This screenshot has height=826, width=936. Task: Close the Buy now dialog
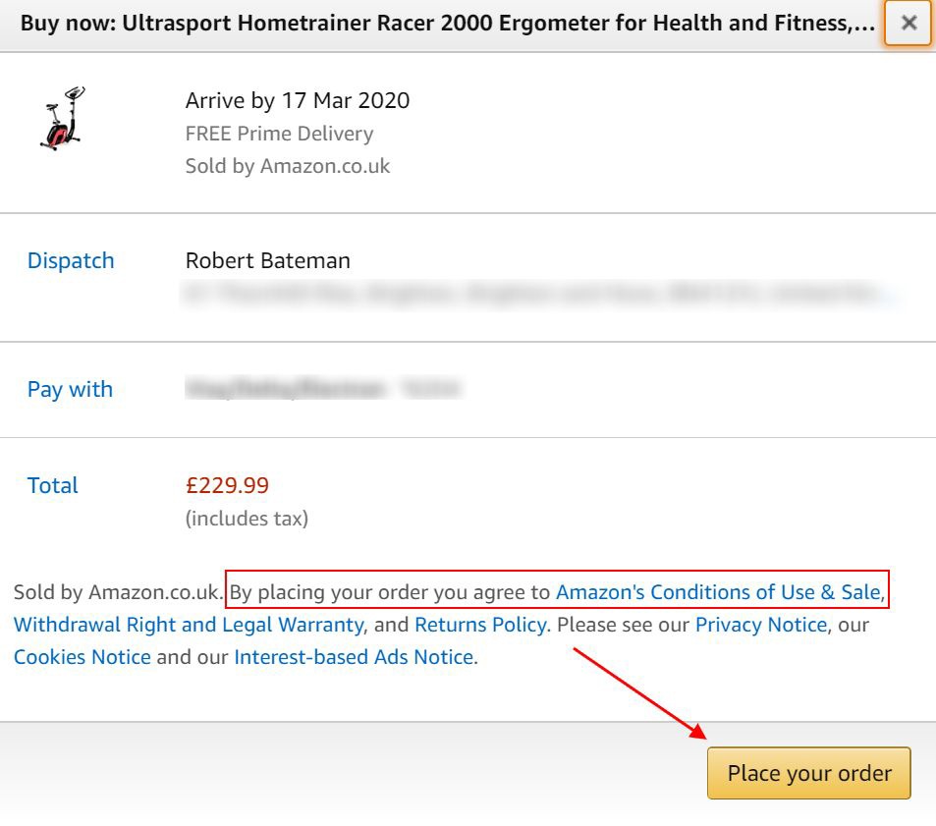point(908,24)
